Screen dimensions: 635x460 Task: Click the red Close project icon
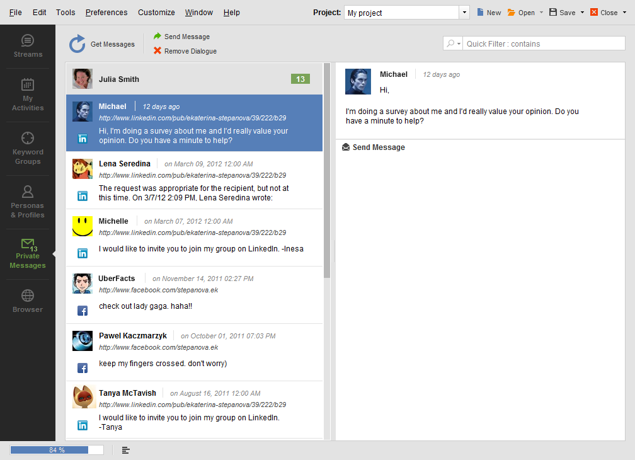tap(594, 12)
